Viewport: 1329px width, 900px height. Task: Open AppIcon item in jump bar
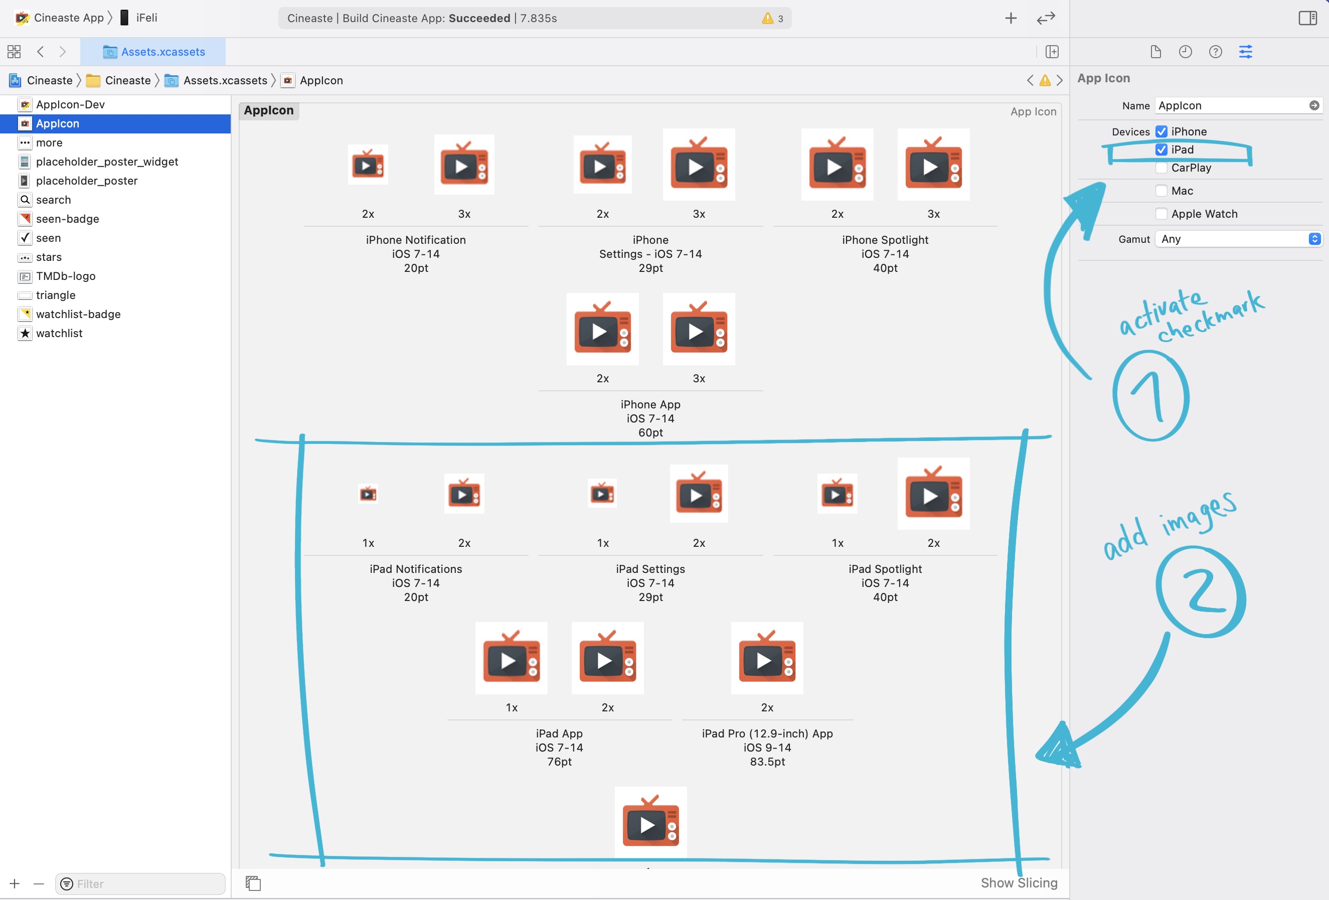[x=312, y=81]
